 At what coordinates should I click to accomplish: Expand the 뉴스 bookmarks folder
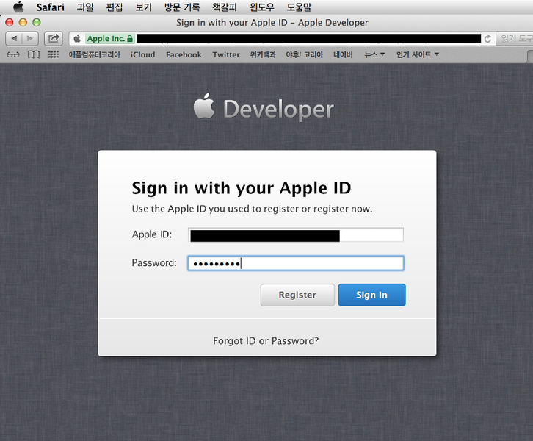(x=374, y=54)
